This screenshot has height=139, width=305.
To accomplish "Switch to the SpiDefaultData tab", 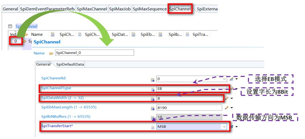I will (70, 65).
